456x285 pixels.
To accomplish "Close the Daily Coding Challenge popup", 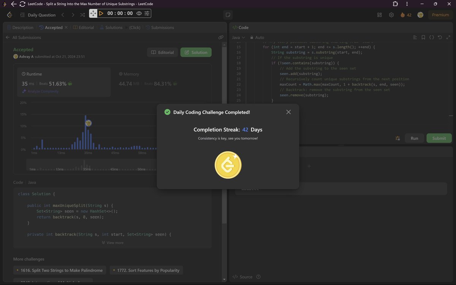I will [x=288, y=112].
